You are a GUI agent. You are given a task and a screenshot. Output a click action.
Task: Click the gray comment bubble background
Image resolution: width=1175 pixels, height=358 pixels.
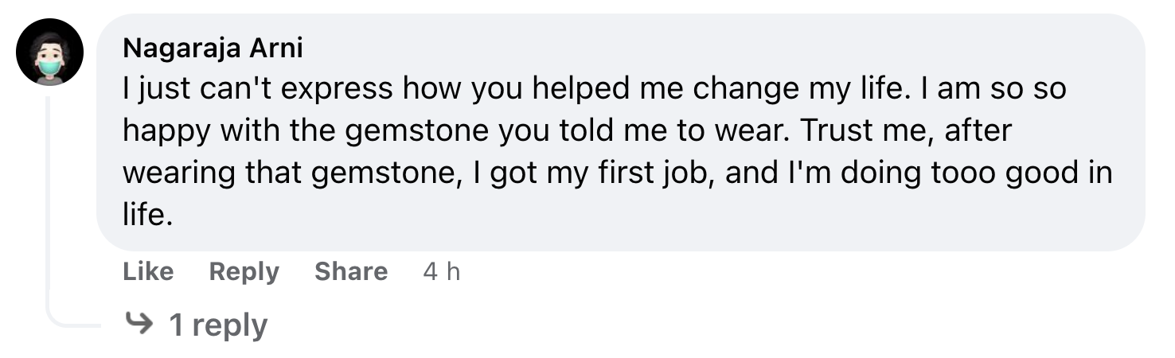(621, 132)
